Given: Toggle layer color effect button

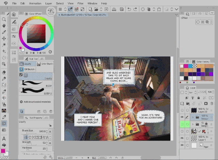Looking at the screenshot, I should pos(207,22).
